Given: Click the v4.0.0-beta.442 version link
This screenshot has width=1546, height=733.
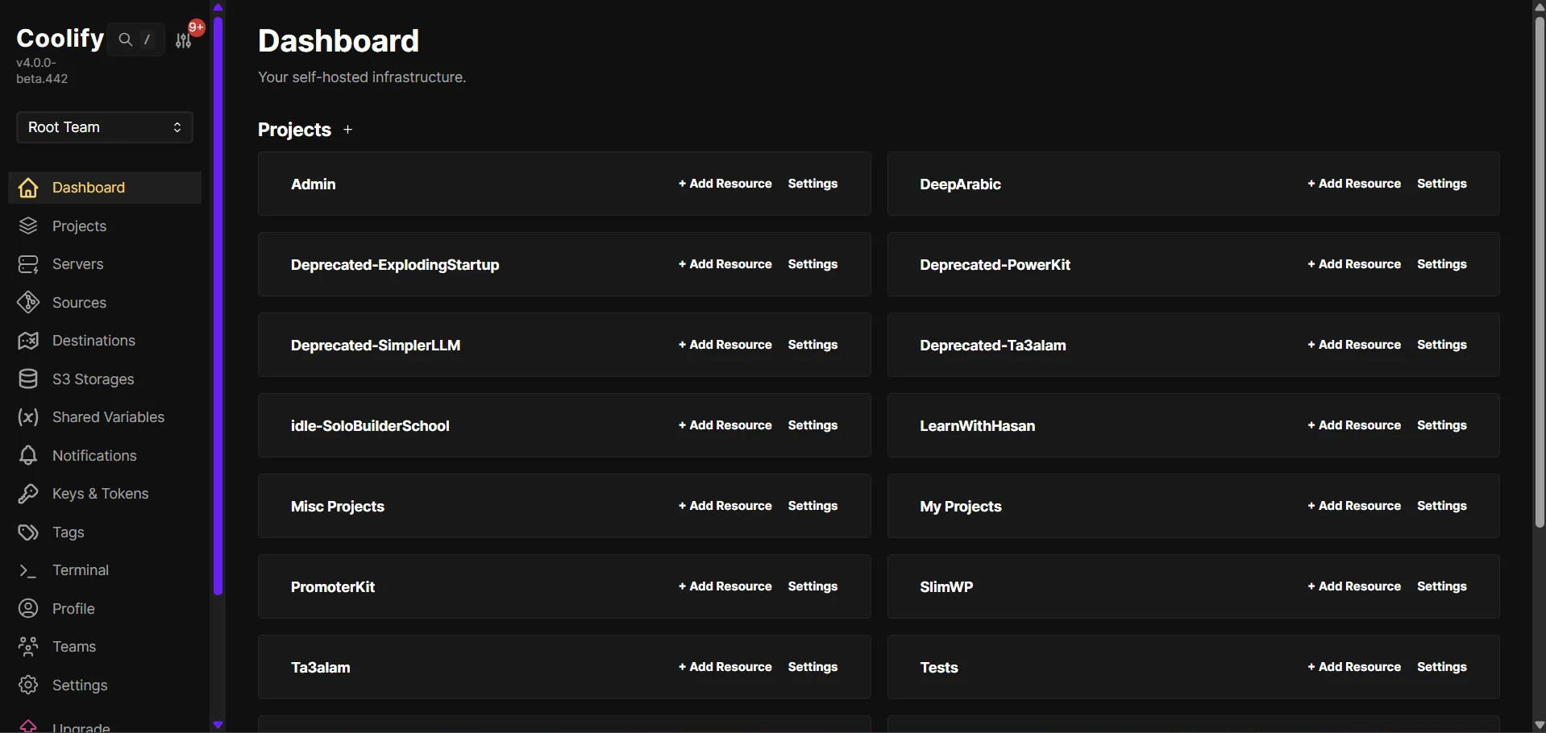Looking at the screenshot, I should tap(42, 71).
